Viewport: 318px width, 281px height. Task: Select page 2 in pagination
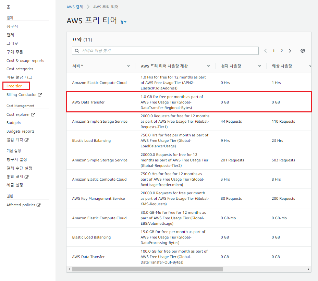click(282, 51)
